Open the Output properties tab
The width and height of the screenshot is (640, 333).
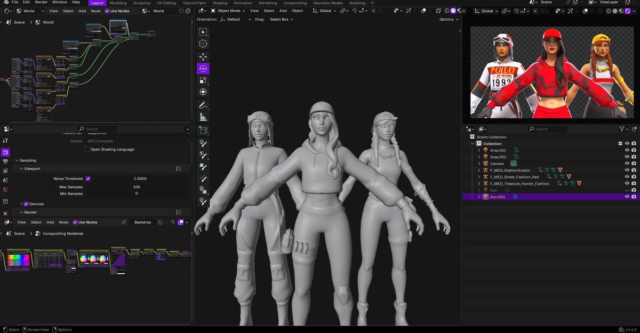click(5, 162)
